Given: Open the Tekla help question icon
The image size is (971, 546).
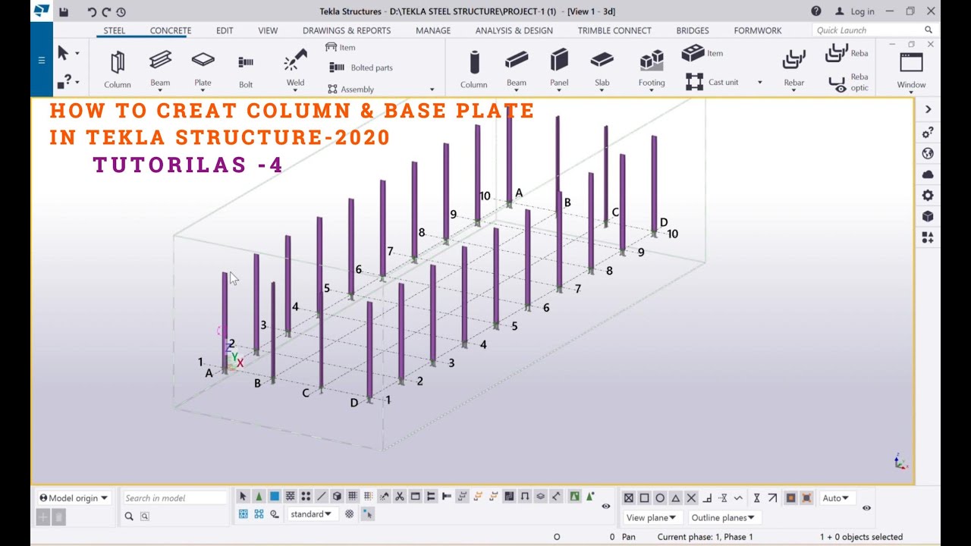Looking at the screenshot, I should (x=815, y=11).
